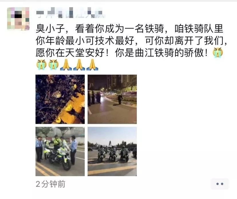Open the poster's blurred username
The width and height of the screenshot is (237, 199).
(70, 13)
